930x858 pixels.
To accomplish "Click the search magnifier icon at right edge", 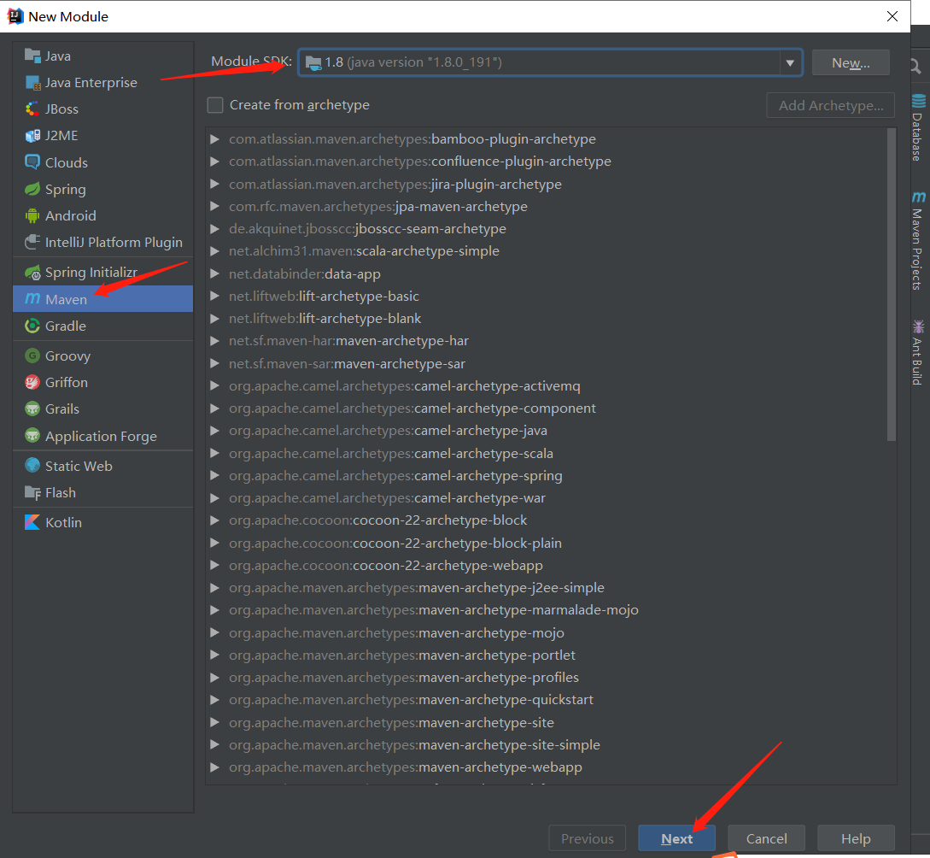I will click(916, 66).
